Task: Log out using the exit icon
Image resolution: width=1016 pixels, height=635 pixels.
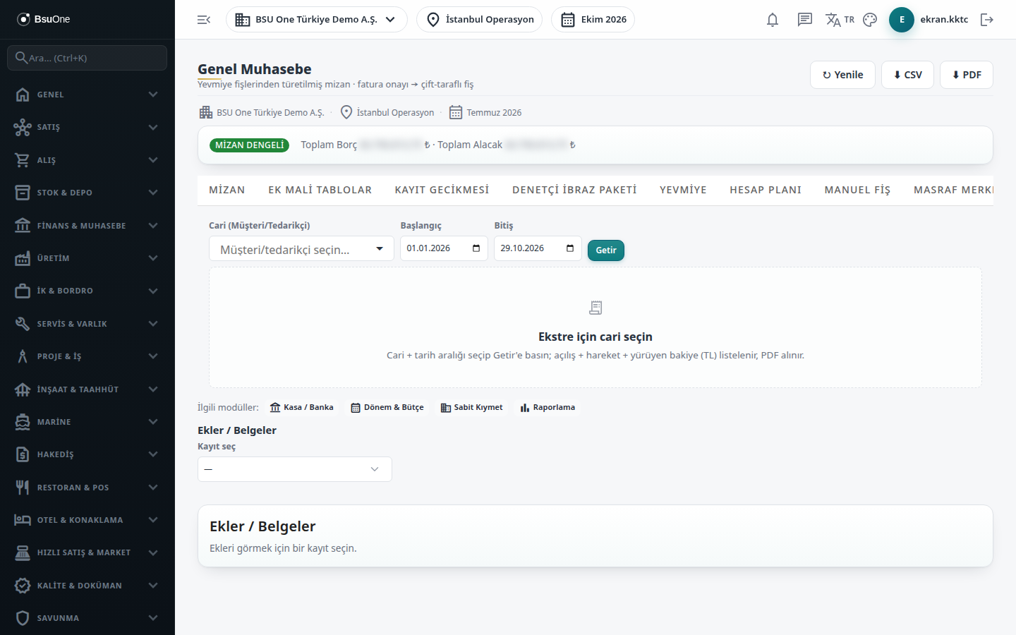Action: (987, 20)
